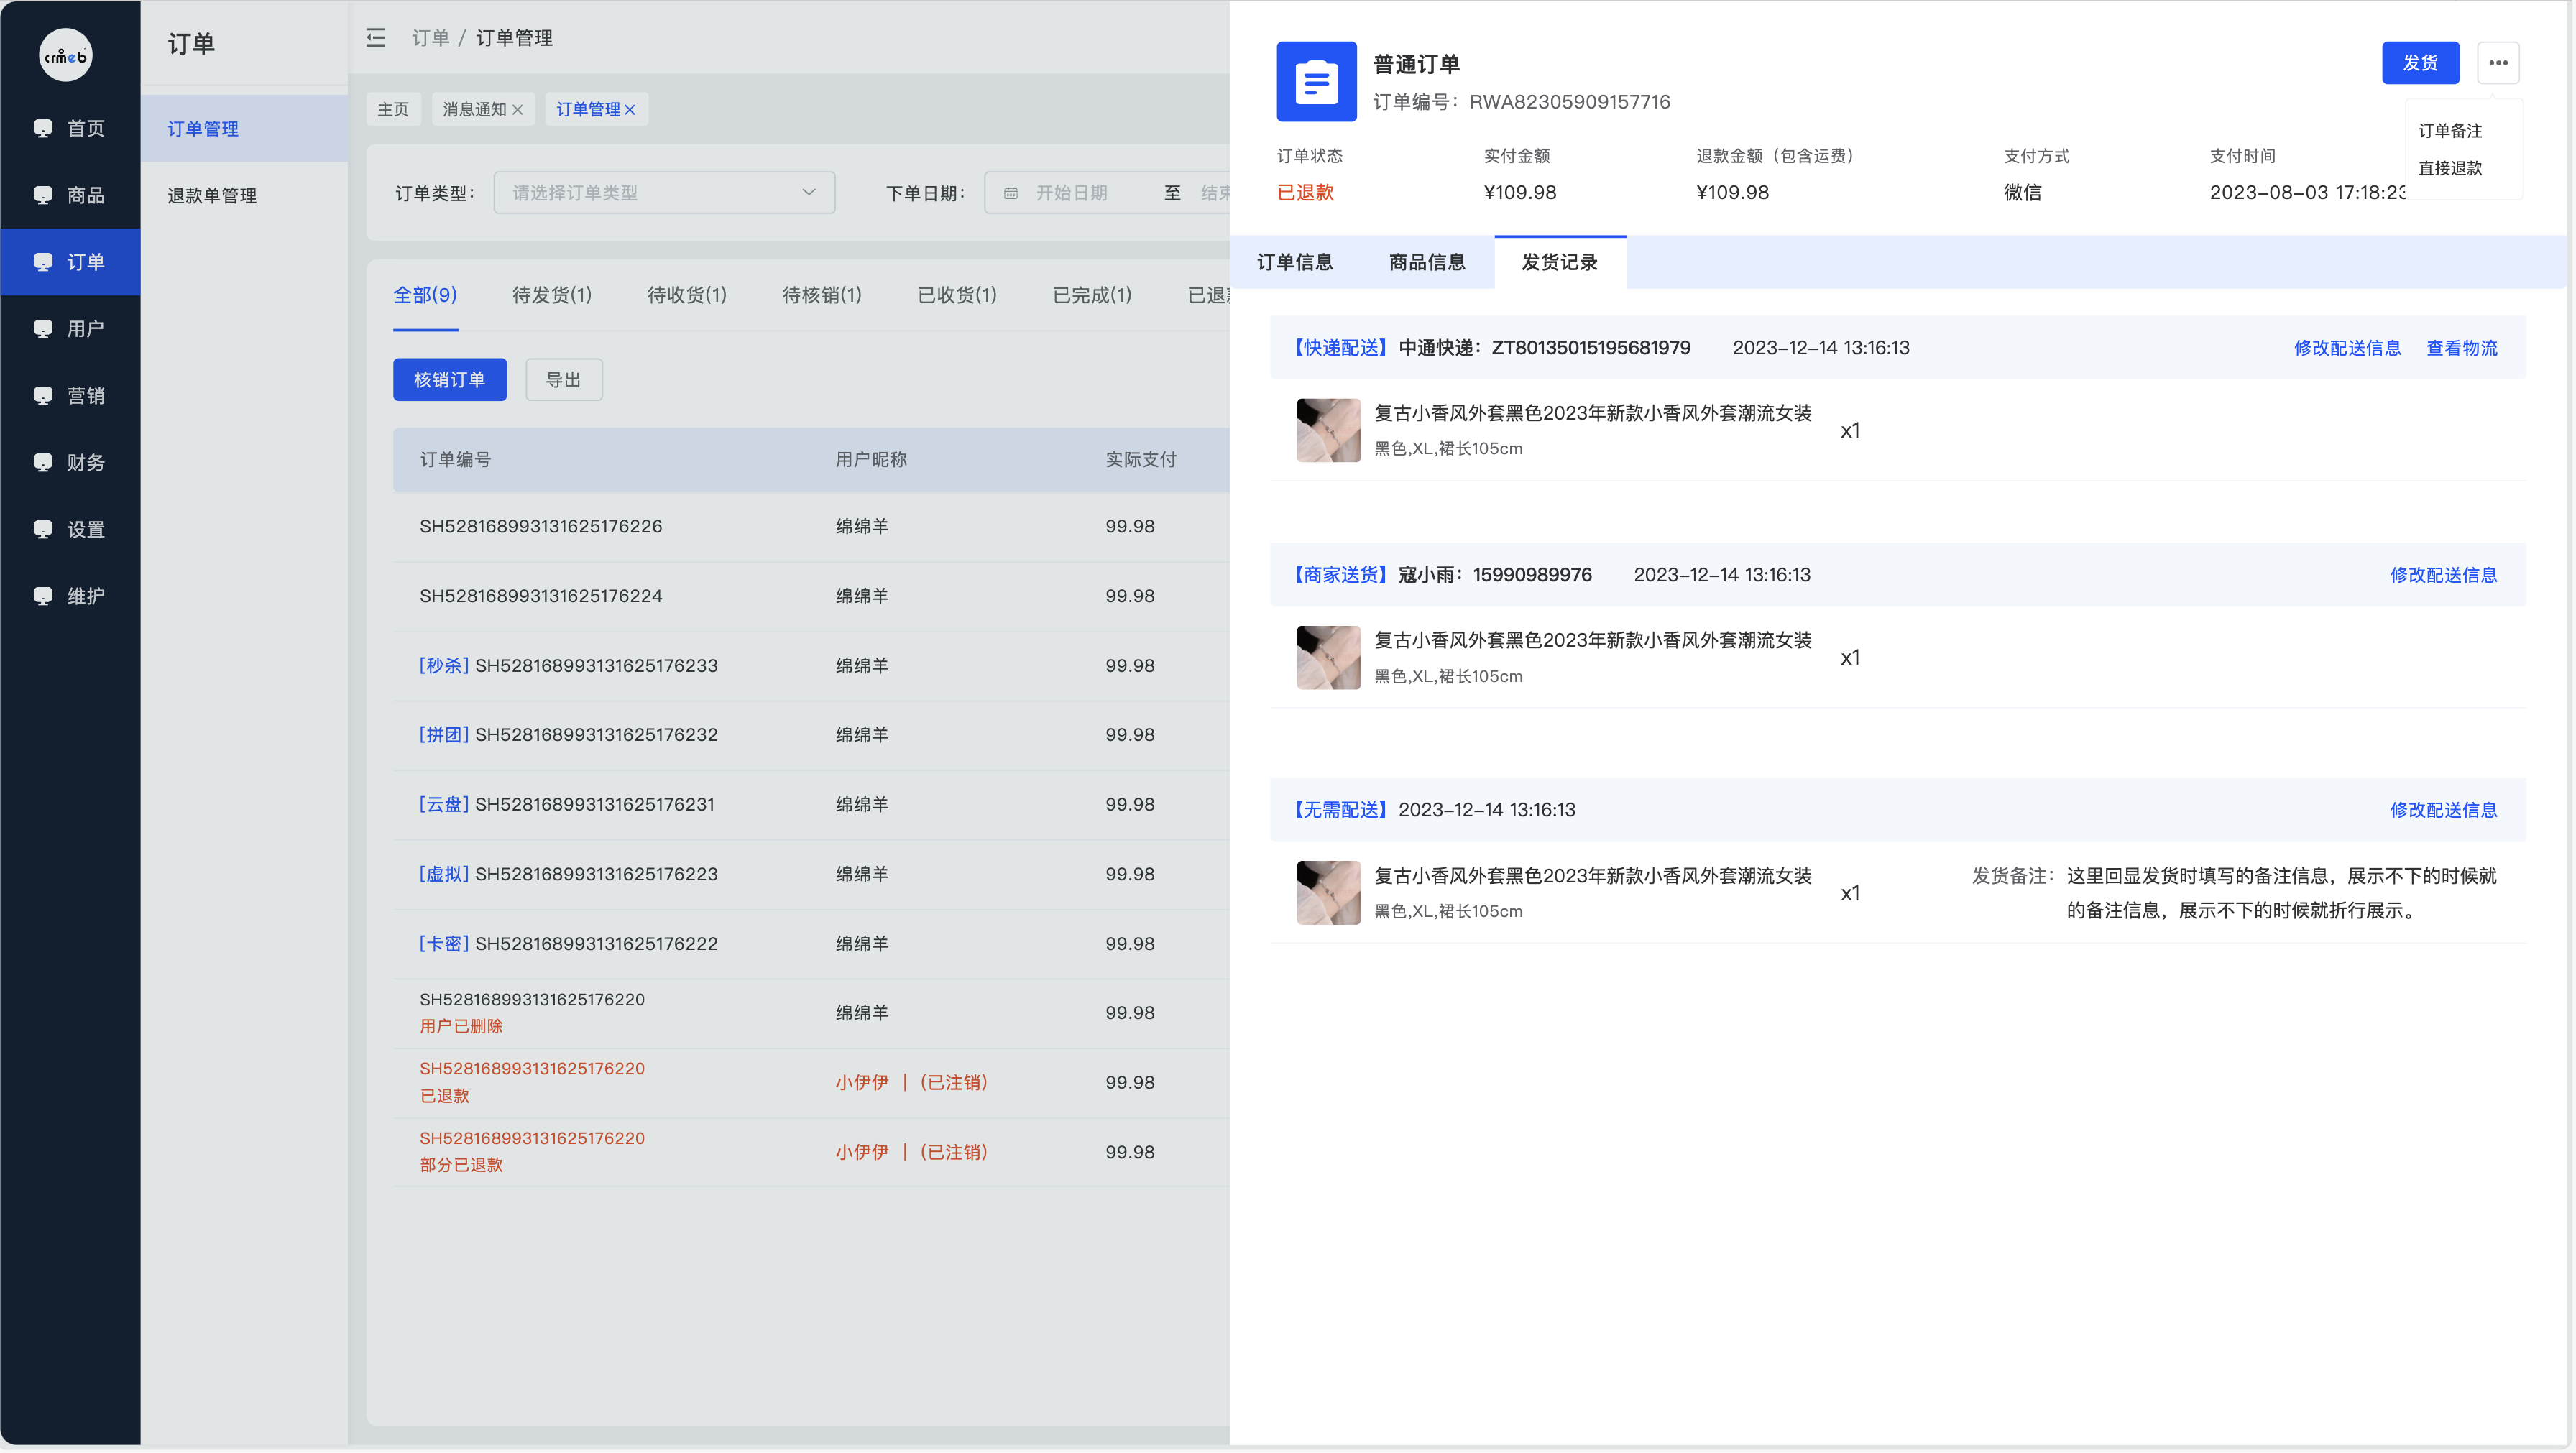Image resolution: width=2576 pixels, height=1453 pixels.
Task: Click order SH528168993131625176224
Action: point(541,596)
